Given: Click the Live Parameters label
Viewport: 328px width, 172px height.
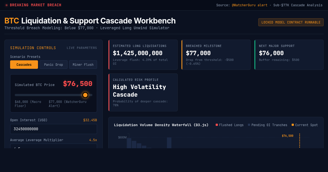Looking at the screenshot, I should tap(82, 48).
